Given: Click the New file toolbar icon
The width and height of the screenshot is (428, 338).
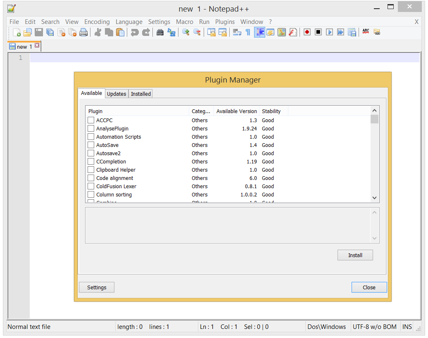Looking at the screenshot, I should point(17,32).
